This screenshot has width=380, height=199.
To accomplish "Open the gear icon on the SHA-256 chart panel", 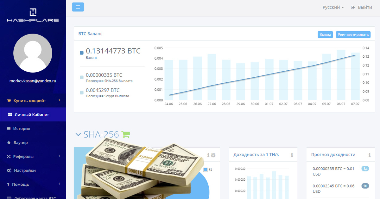I will [x=213, y=155].
